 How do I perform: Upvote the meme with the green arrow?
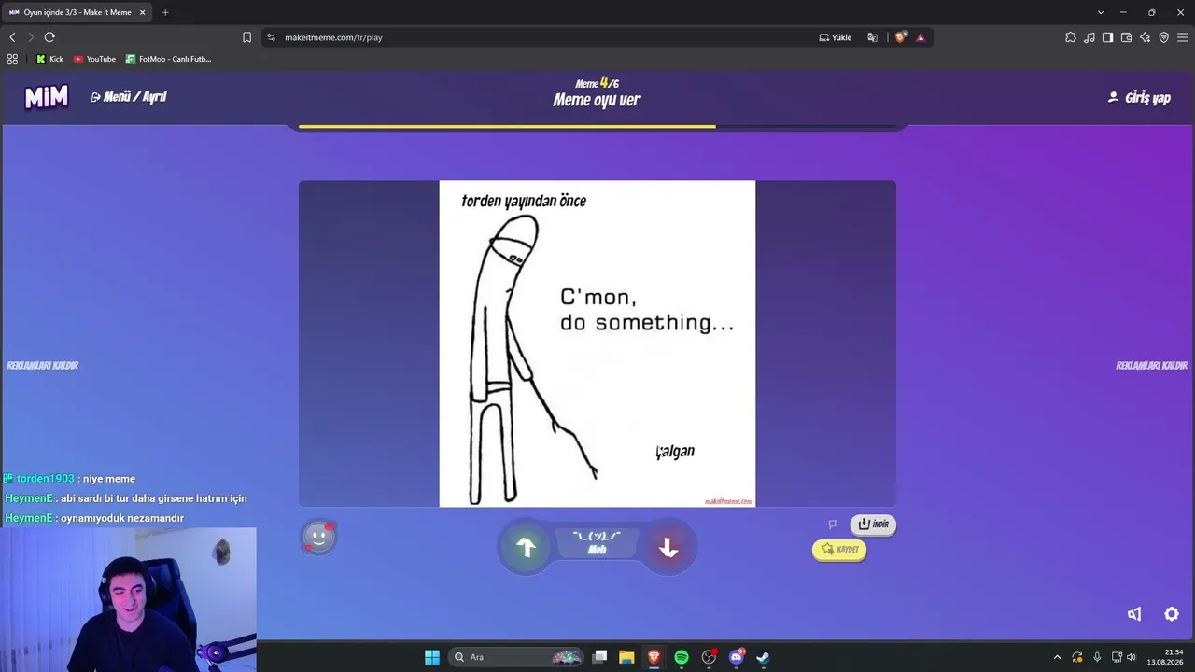coord(526,548)
